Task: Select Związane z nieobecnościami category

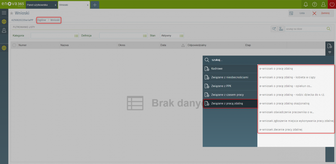Action: (230, 77)
